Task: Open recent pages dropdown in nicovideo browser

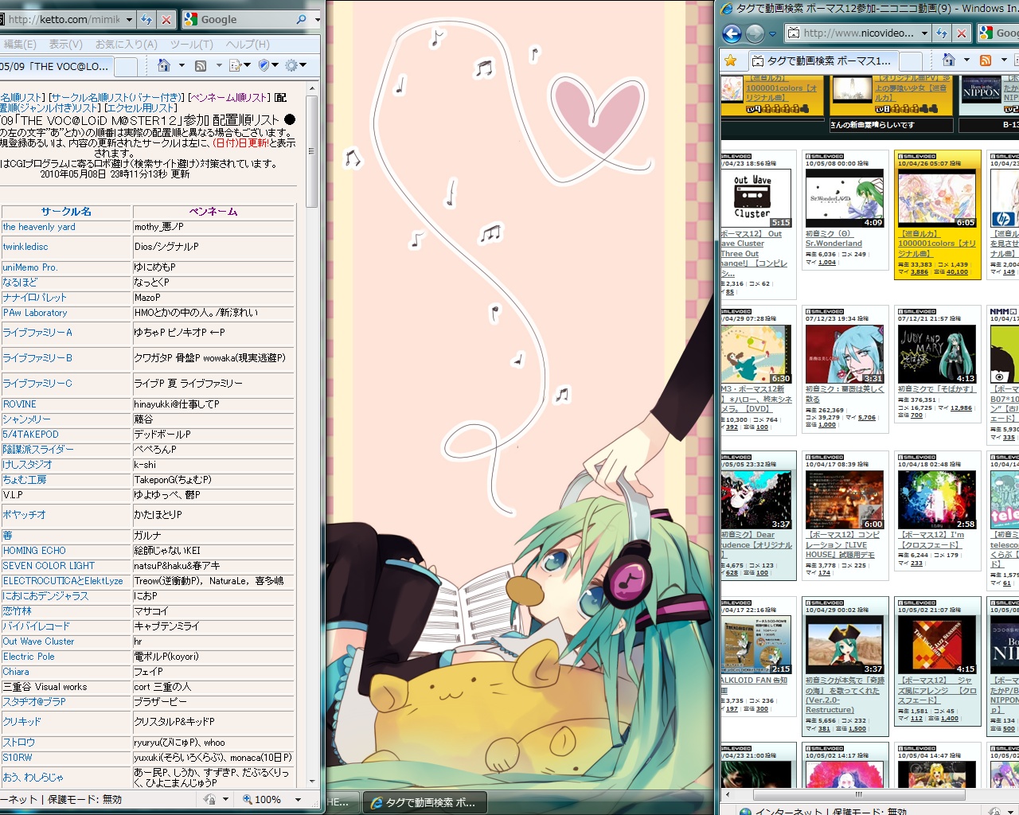Action: pos(772,33)
